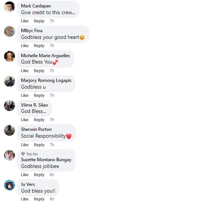219x202 pixels.
Task: Open the 6h timestamp on Ju Vers's comment
Action: [x=52, y=199]
